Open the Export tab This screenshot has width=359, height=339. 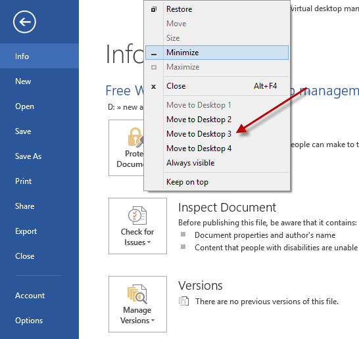click(26, 231)
